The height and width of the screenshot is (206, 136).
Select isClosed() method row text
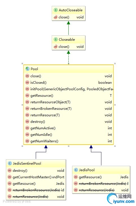pos(38,83)
